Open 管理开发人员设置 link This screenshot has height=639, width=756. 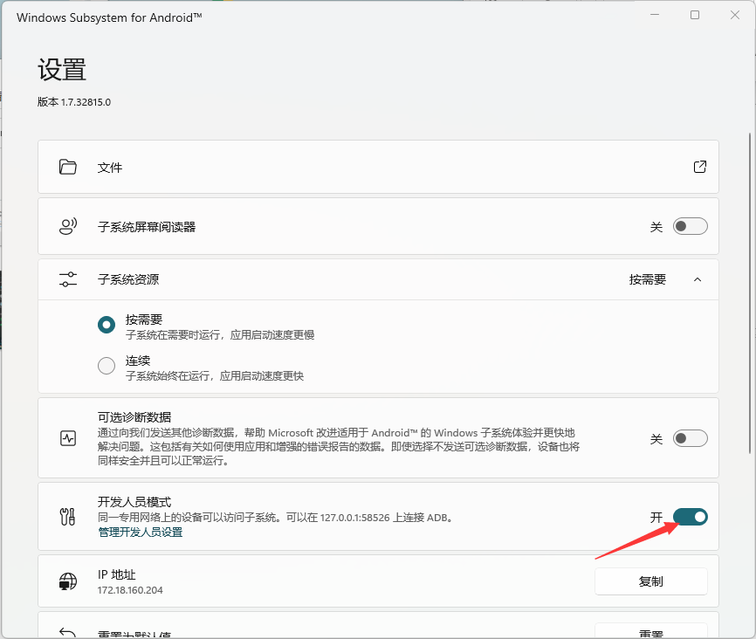pos(141,532)
